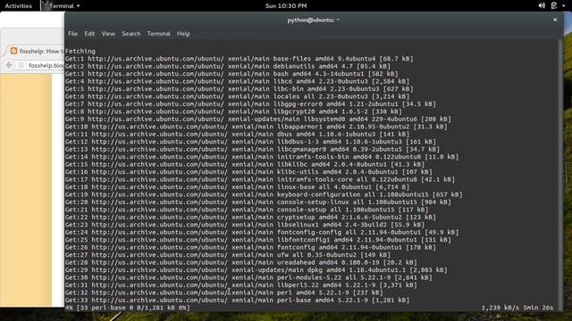Screen dimensions: 572x321
Task: Click the Get:16 klibc-utils line
Action: 248,172
